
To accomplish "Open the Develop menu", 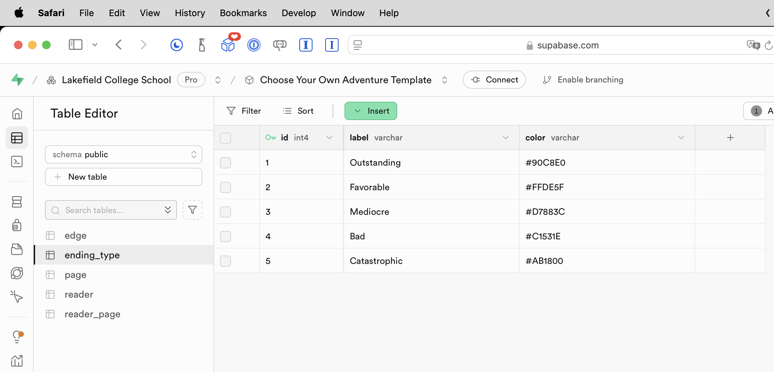I will (x=299, y=13).
